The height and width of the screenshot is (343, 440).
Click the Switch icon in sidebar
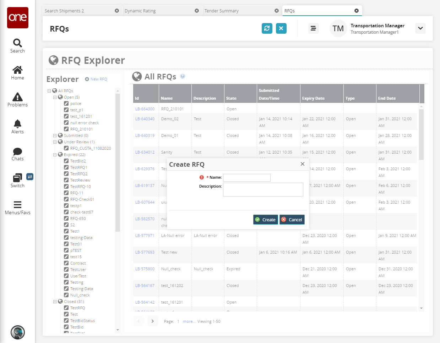pos(17,178)
